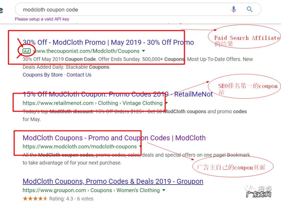The width and height of the screenshot is (281, 202).
Task: Open the dropdown arrow beside thecouponist.com URL
Action: click(x=143, y=51)
